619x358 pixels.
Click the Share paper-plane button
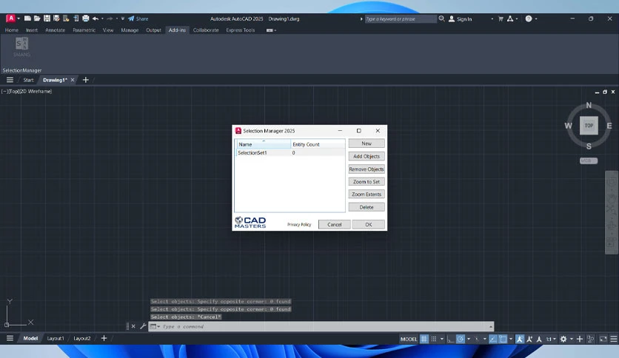(138, 18)
